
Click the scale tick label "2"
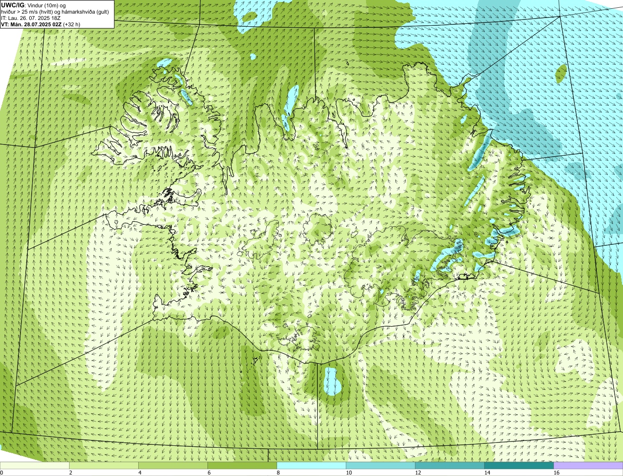click(x=71, y=472)
